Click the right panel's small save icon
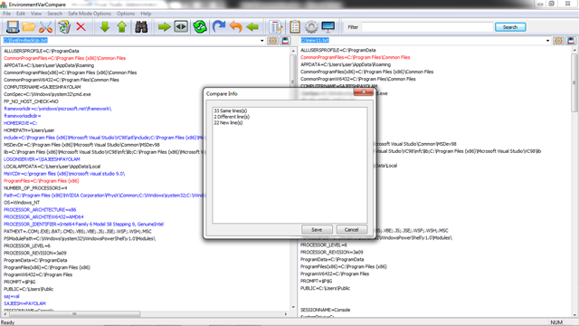The image size is (579, 326). pyautogui.click(x=571, y=41)
